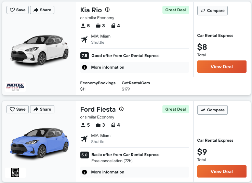The image size is (252, 183).
Task: Save the Kia Rio to favorites
Action: [17, 10]
